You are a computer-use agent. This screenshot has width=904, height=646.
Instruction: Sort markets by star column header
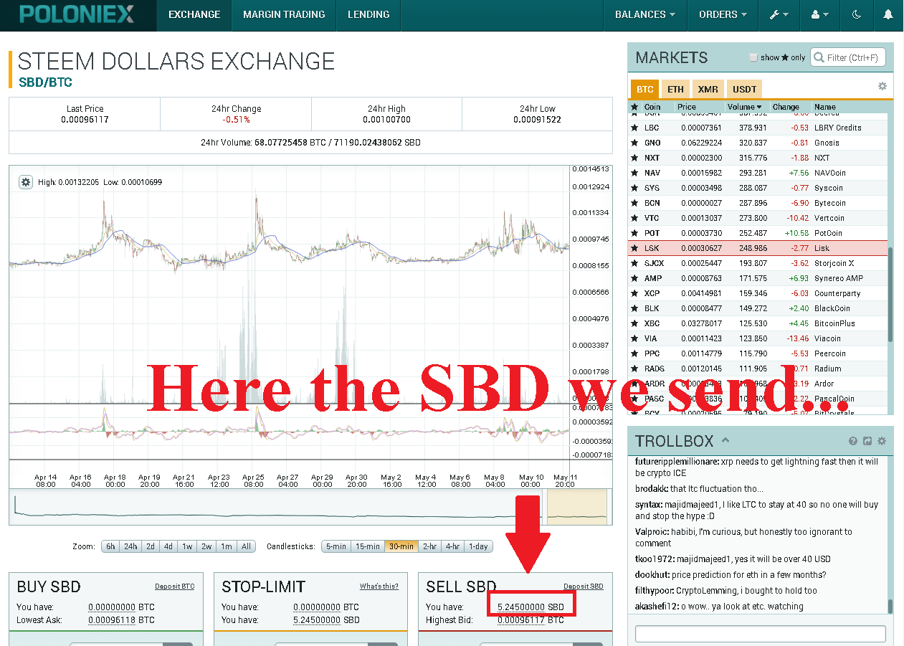pyautogui.click(x=634, y=107)
